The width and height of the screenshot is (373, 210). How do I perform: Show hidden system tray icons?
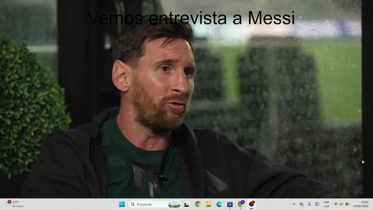(294, 204)
